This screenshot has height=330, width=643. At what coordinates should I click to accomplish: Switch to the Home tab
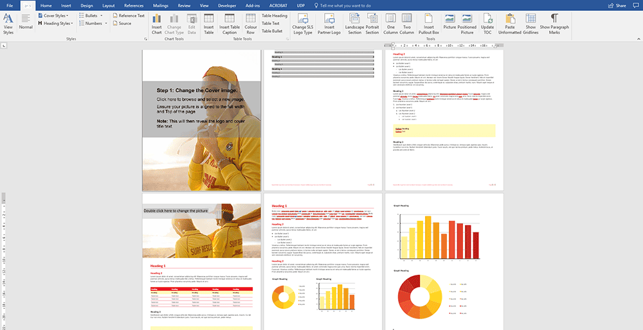click(x=46, y=6)
